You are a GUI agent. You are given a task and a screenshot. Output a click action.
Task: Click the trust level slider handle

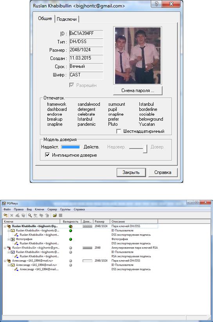[145, 149]
